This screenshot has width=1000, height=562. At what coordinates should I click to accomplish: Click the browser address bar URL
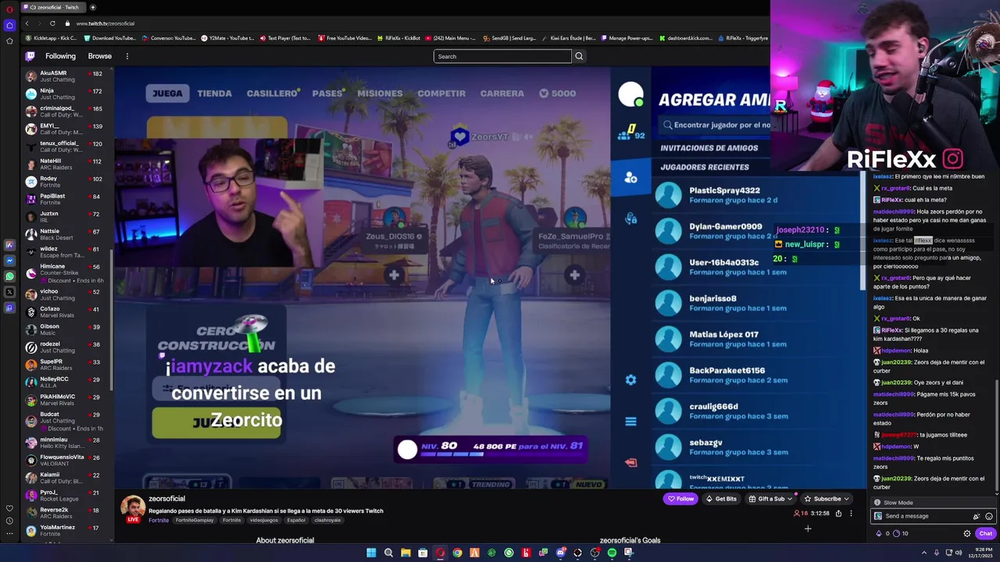point(105,23)
